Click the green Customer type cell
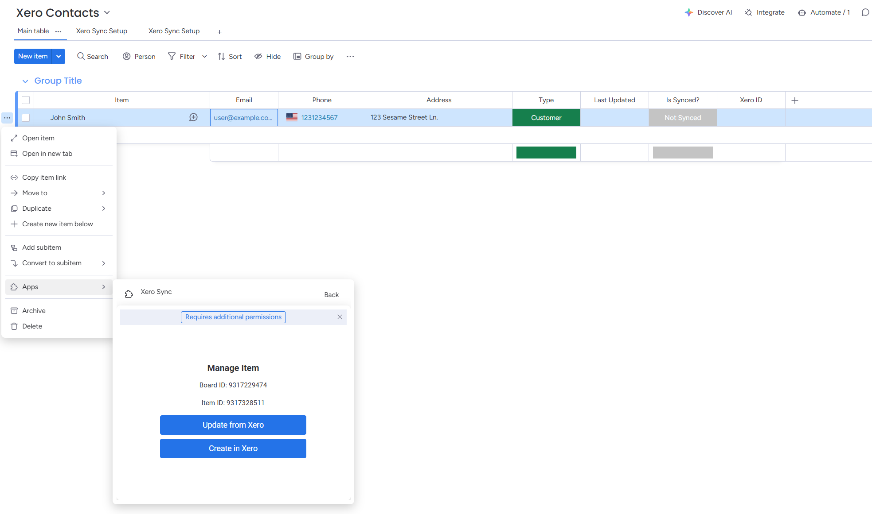 [546, 117]
